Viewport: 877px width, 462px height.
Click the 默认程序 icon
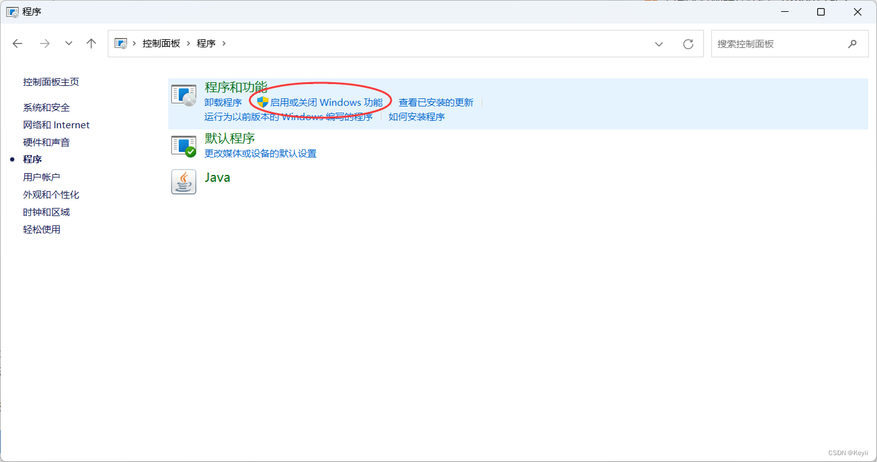pos(184,146)
